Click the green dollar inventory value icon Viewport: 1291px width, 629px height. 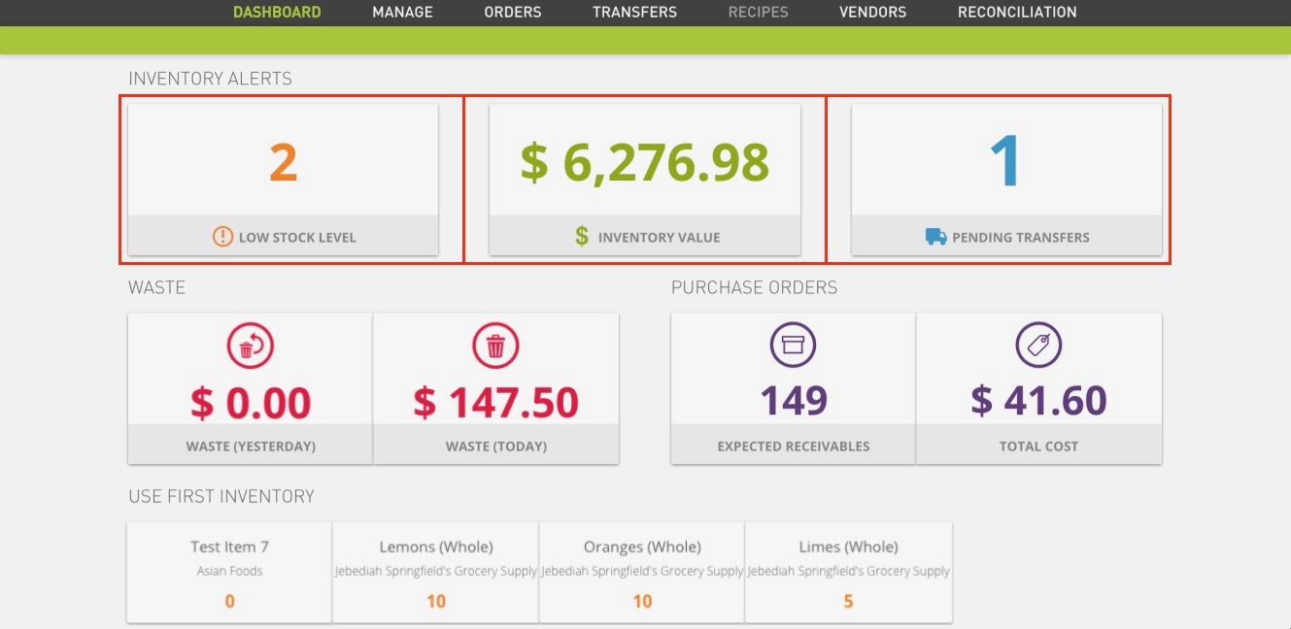(580, 236)
